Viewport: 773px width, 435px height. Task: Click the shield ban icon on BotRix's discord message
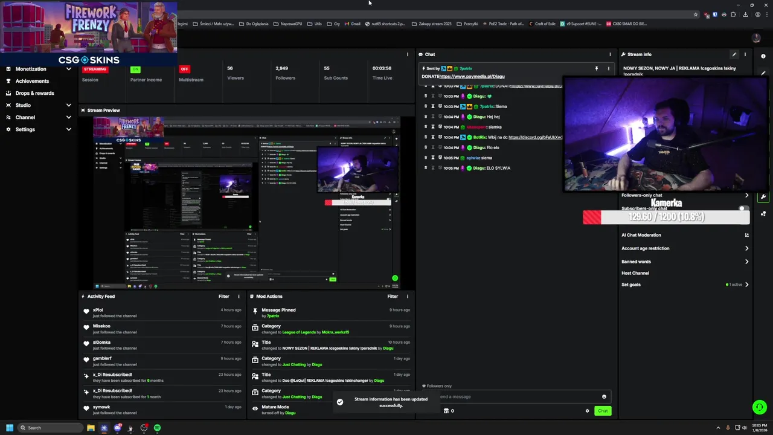click(x=440, y=137)
